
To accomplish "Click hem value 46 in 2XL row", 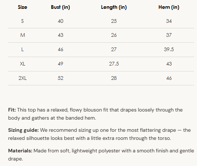I will [x=169, y=78].
